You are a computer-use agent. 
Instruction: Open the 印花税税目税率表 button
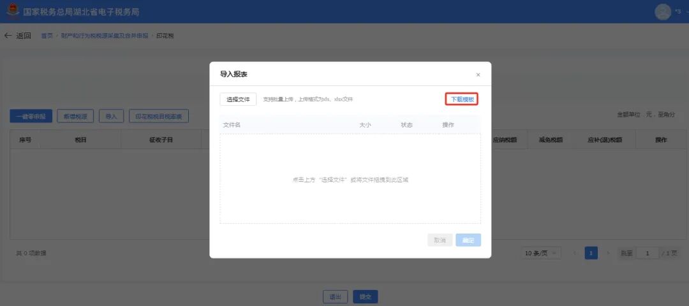coord(159,116)
